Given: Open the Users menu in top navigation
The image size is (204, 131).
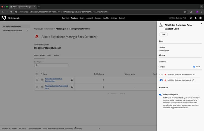Looking at the screenshot, I should (82, 18).
